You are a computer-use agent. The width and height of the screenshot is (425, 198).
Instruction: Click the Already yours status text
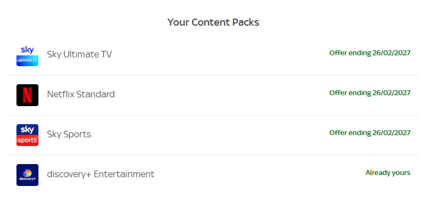click(x=388, y=173)
